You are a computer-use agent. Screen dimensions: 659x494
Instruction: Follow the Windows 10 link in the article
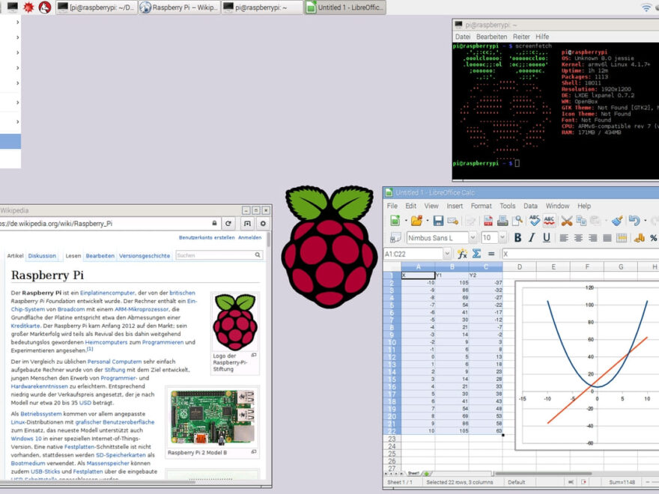click(26, 439)
